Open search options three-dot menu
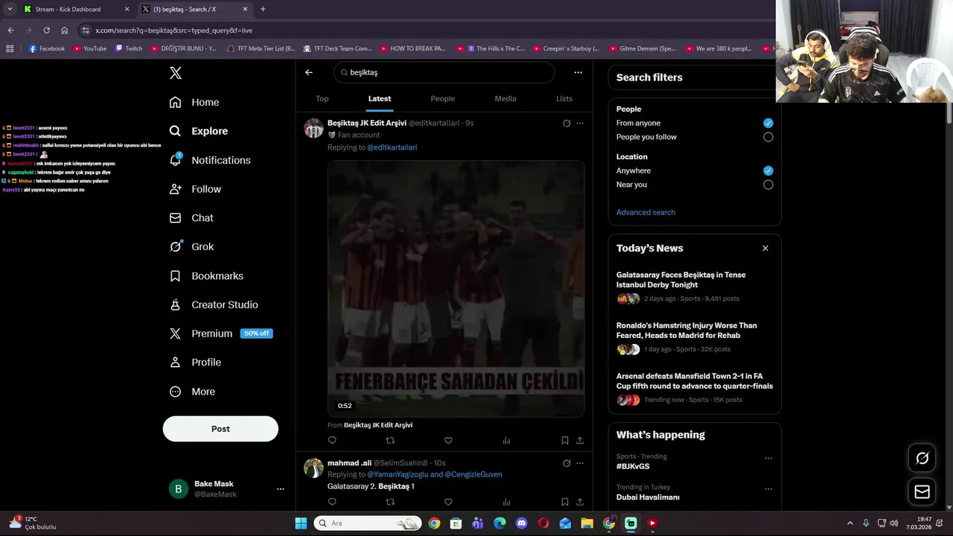 point(578,72)
